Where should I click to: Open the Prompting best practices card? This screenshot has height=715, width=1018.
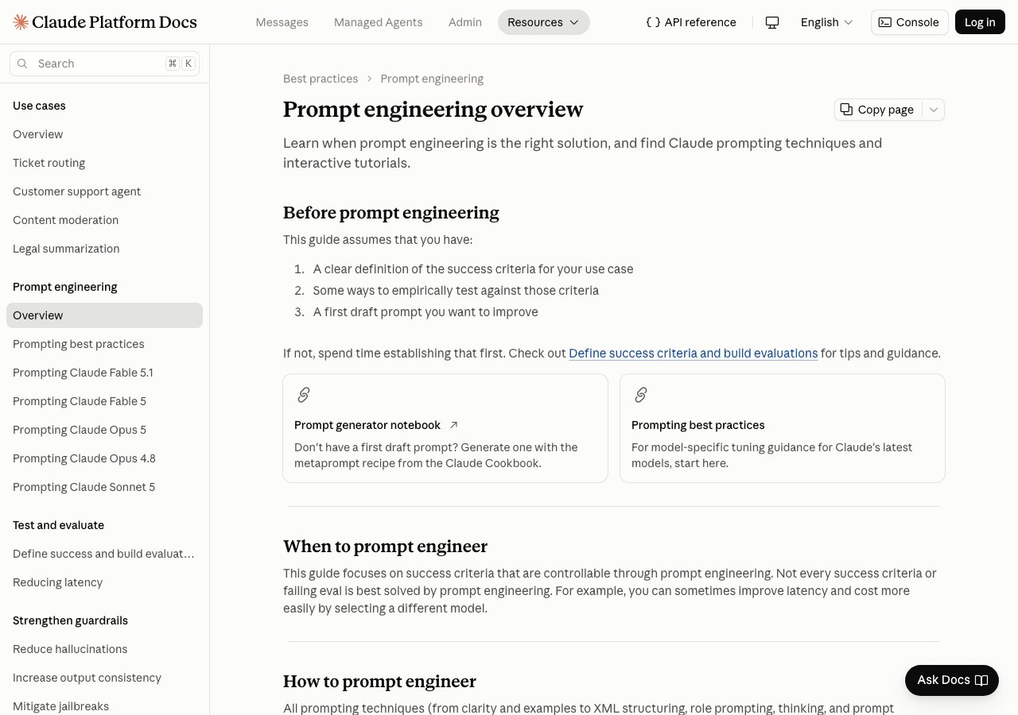click(x=783, y=428)
